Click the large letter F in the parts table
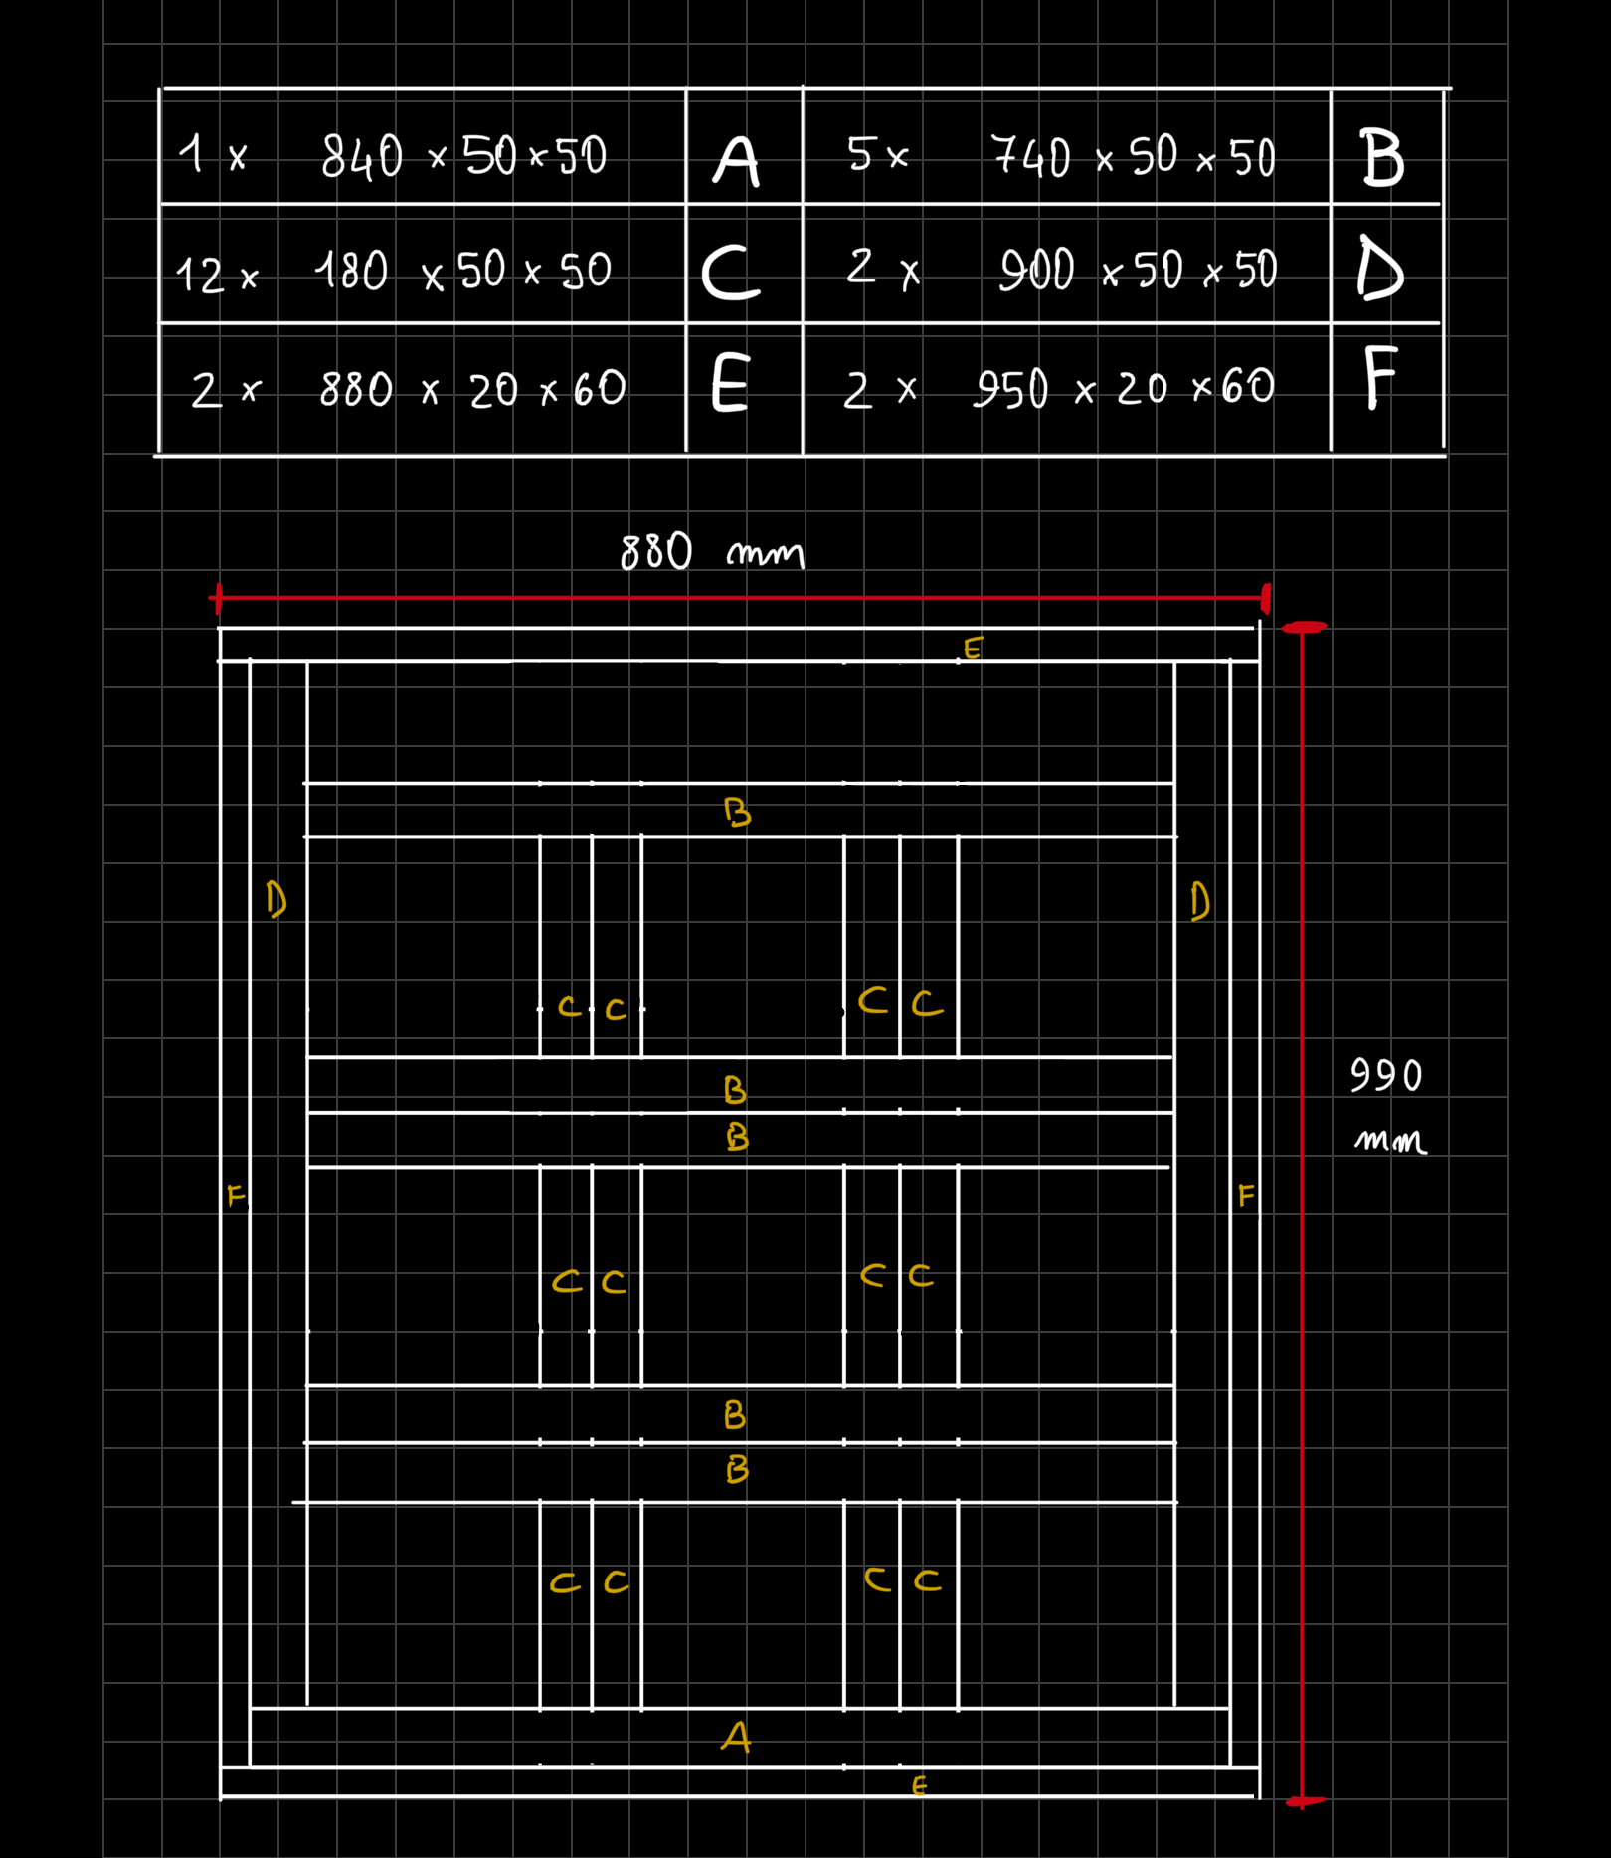The image size is (1611, 1858). click(x=1380, y=378)
